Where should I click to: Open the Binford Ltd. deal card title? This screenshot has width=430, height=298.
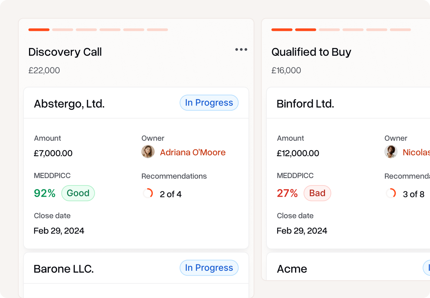click(305, 104)
